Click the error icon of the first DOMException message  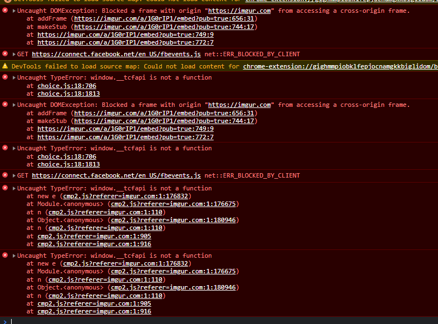pyautogui.click(x=5, y=11)
